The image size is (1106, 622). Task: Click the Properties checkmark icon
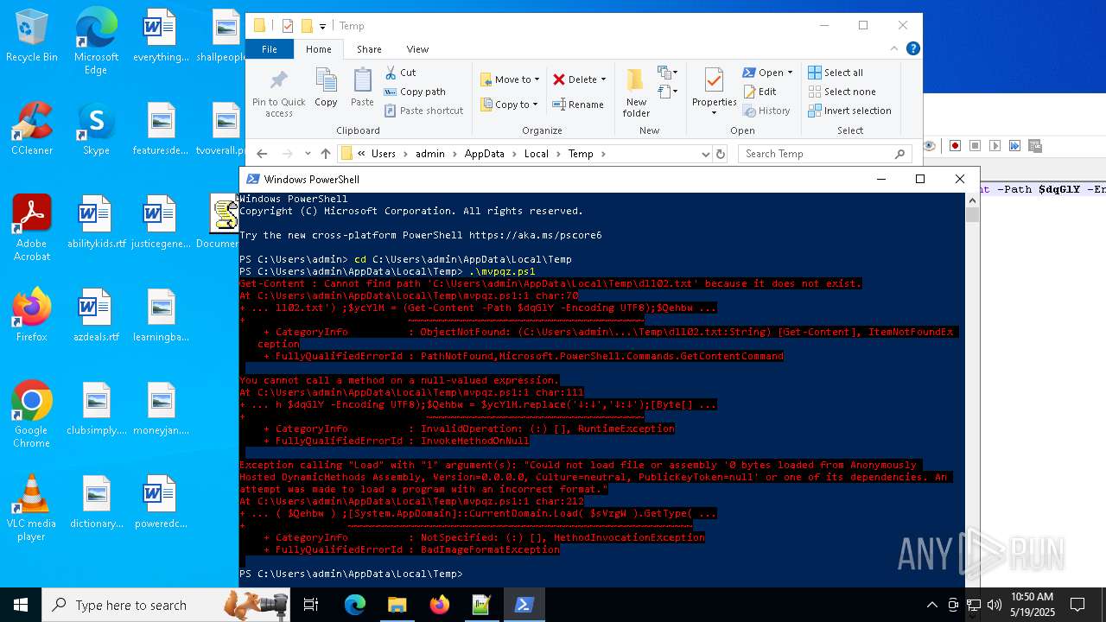pyautogui.click(x=714, y=79)
